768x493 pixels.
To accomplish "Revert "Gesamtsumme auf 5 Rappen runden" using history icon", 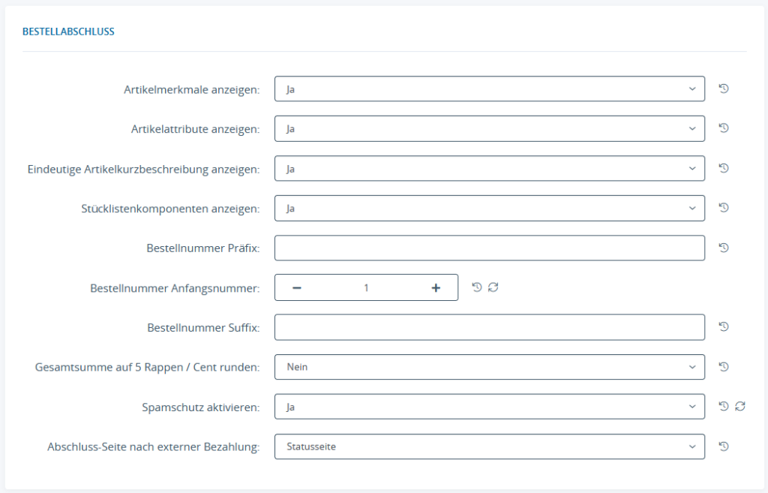I will pos(723,366).
